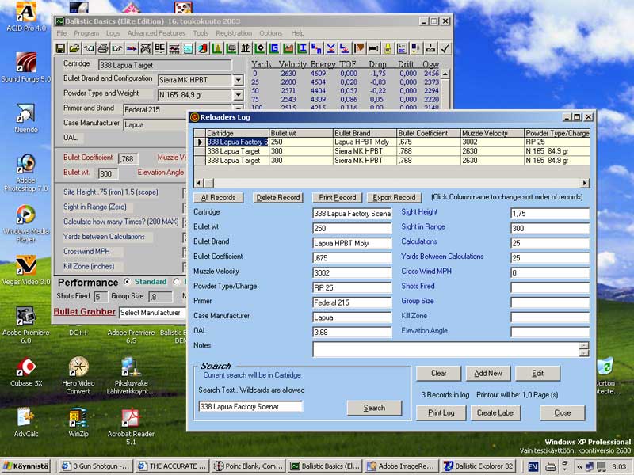Screen dimensions: 634x475
Task: Click the All Records button
Action: coord(219,197)
